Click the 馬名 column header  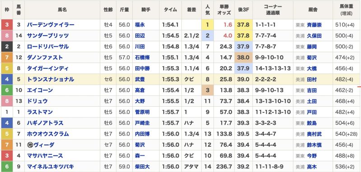pyautogui.click(x=62, y=10)
